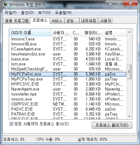This screenshot has width=140, height=145.
Task: Select innosvc80.exe process row
Action: pyautogui.click(x=68, y=44)
